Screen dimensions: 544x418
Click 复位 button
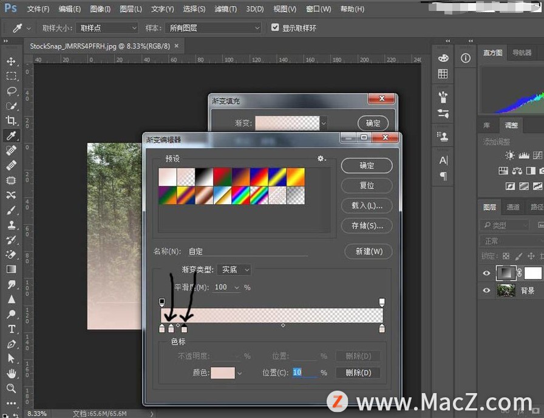click(x=367, y=185)
